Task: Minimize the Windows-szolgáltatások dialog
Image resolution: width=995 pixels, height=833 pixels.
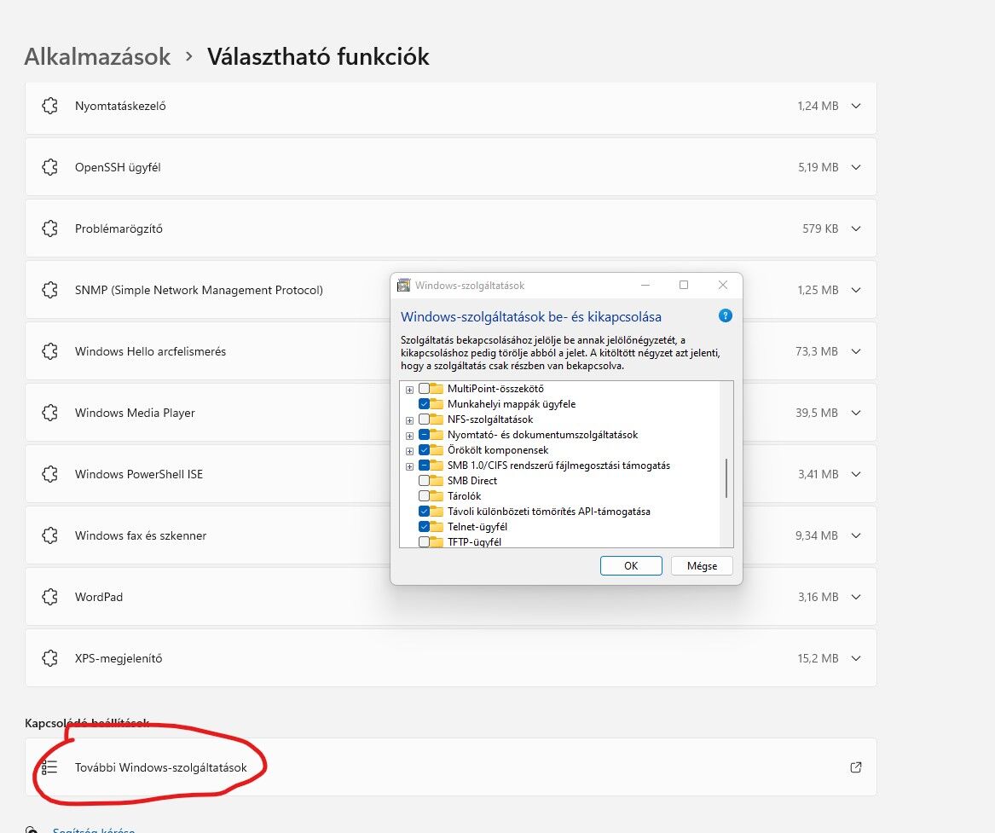Action: coord(645,285)
